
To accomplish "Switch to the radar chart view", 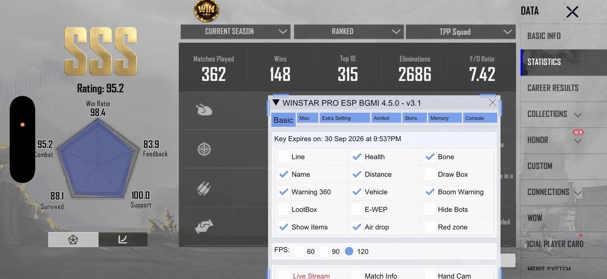I will pyautogui.click(x=73, y=240).
